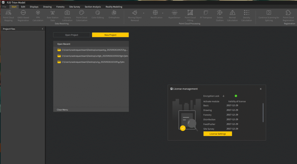The image size is (297, 164).
Task: Start Density Calculation
Action: pyautogui.click(x=247, y=16)
